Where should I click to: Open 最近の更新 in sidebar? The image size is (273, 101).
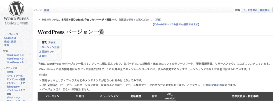point(10,42)
